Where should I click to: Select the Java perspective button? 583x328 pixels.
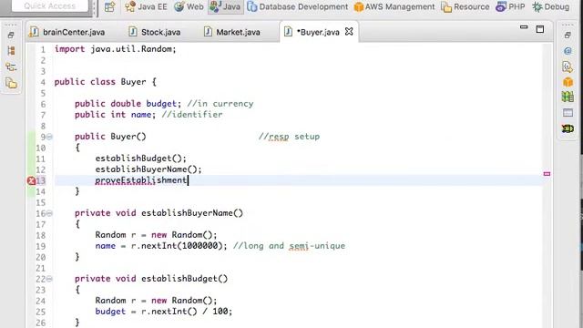click(x=225, y=6)
